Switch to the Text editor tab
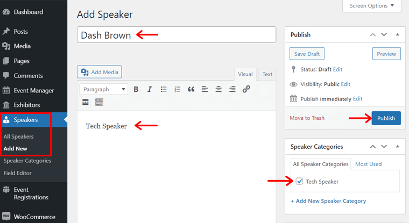The image size is (409, 223). pyautogui.click(x=267, y=74)
